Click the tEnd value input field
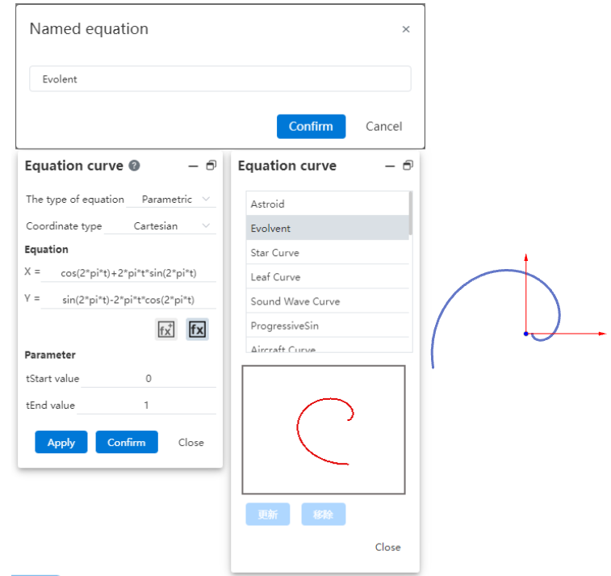 148,405
